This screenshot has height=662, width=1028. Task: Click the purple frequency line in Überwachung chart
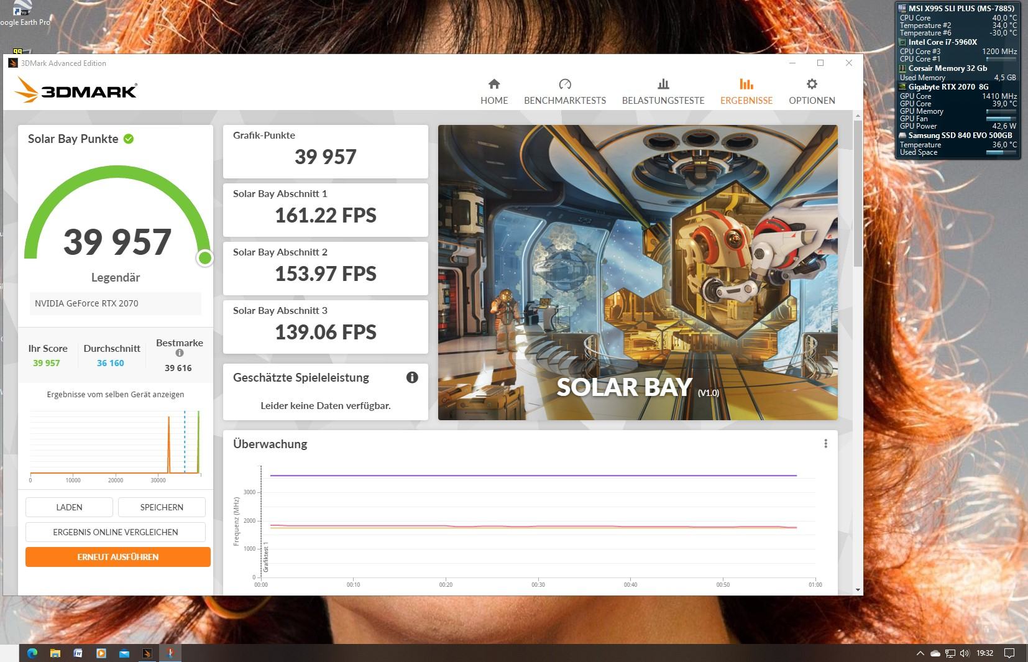tap(533, 476)
